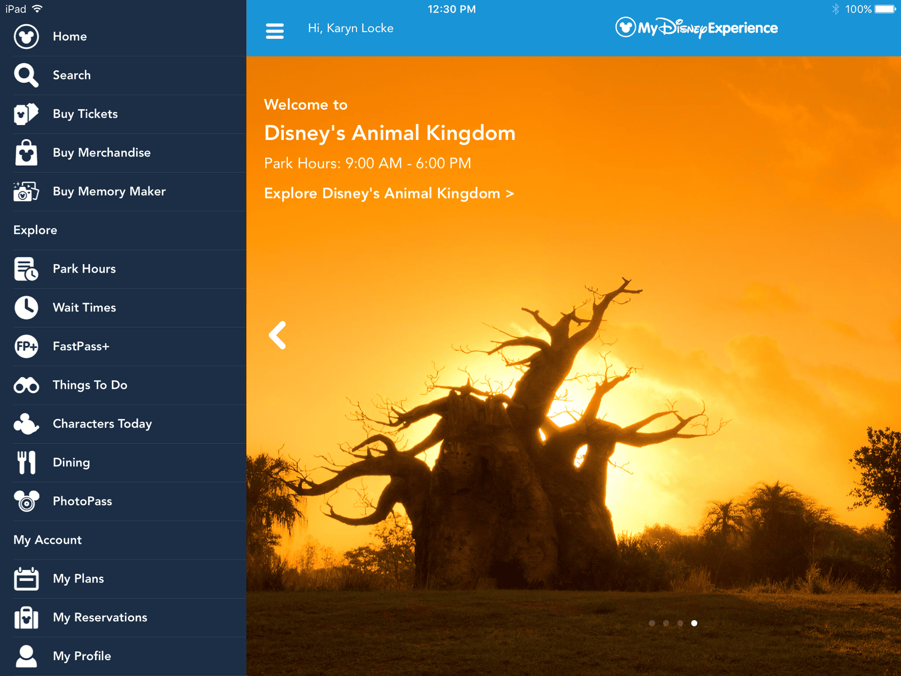Image resolution: width=901 pixels, height=676 pixels.
Task: Select the first carousel page dot
Action: tap(652, 623)
